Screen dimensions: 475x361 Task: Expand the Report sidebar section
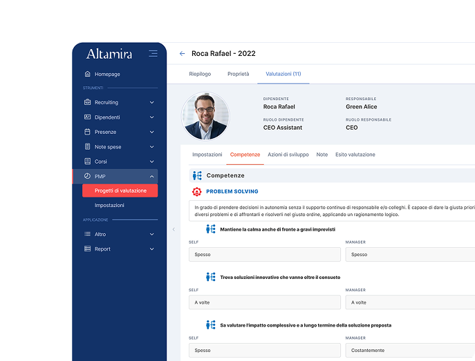151,249
